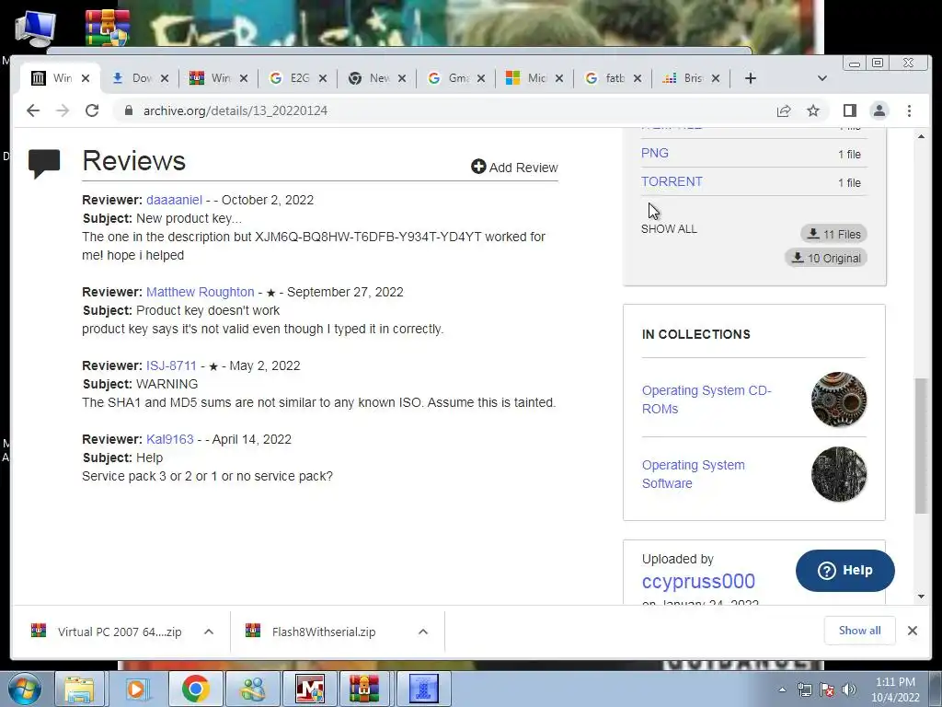Open the PNG download option
Image resolution: width=942 pixels, height=707 pixels.
655,154
